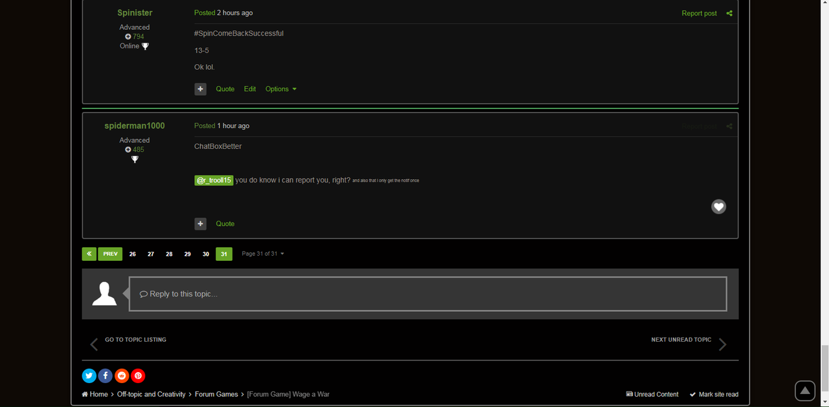Click the 'ChatBoxBetter' text
829x407 pixels.
[x=218, y=147]
